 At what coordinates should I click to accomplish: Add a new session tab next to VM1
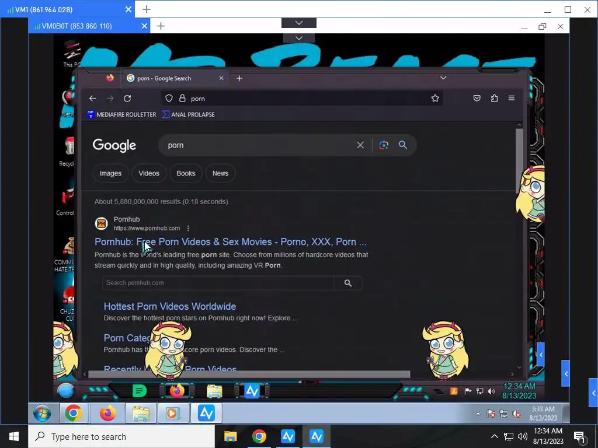pyautogui.click(x=147, y=9)
